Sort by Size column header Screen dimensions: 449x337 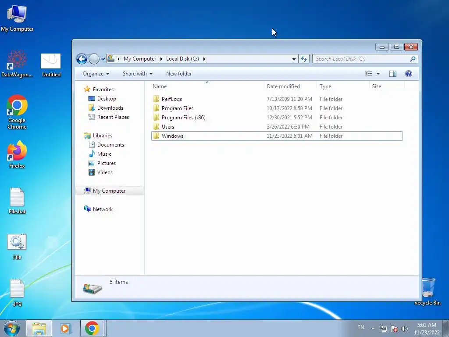(x=387, y=86)
